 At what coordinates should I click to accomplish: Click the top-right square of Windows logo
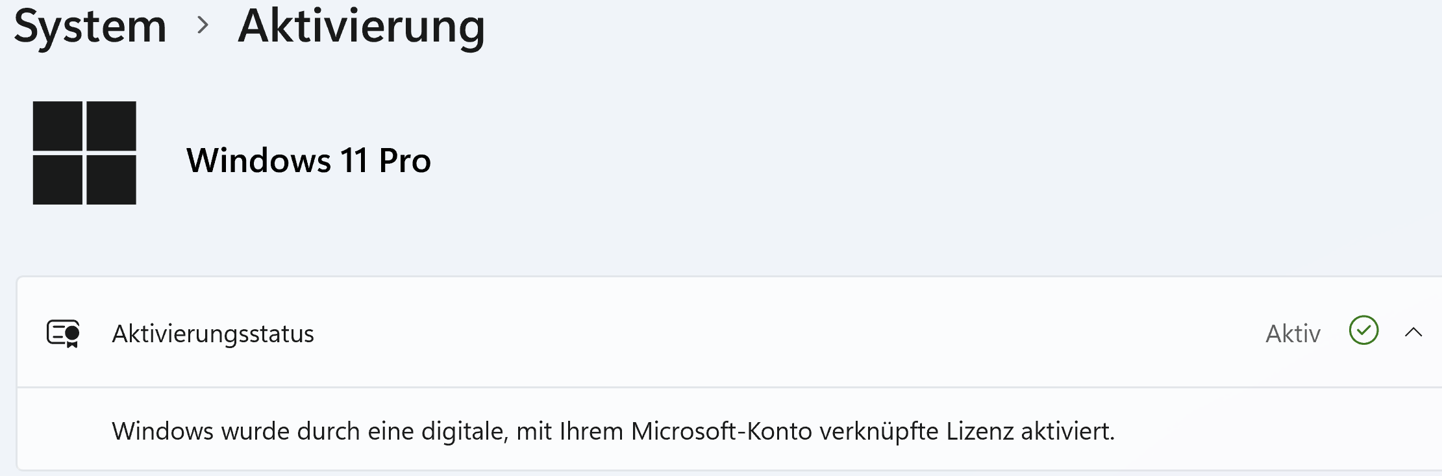111,125
